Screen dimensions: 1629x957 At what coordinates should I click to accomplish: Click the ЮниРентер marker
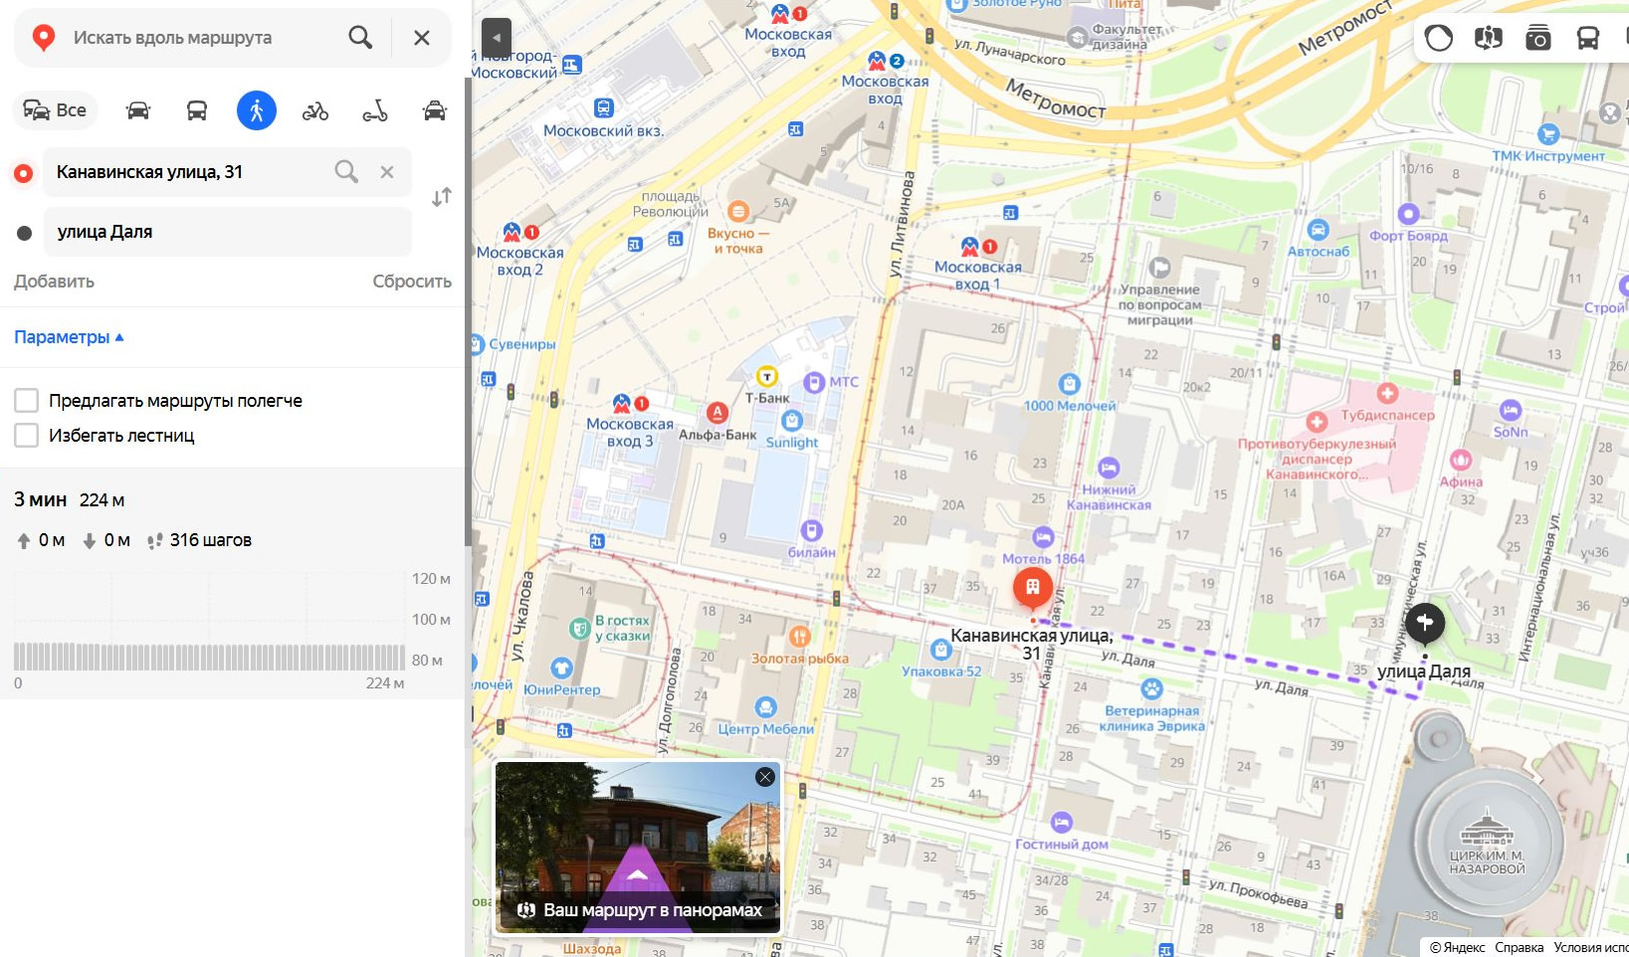[561, 668]
